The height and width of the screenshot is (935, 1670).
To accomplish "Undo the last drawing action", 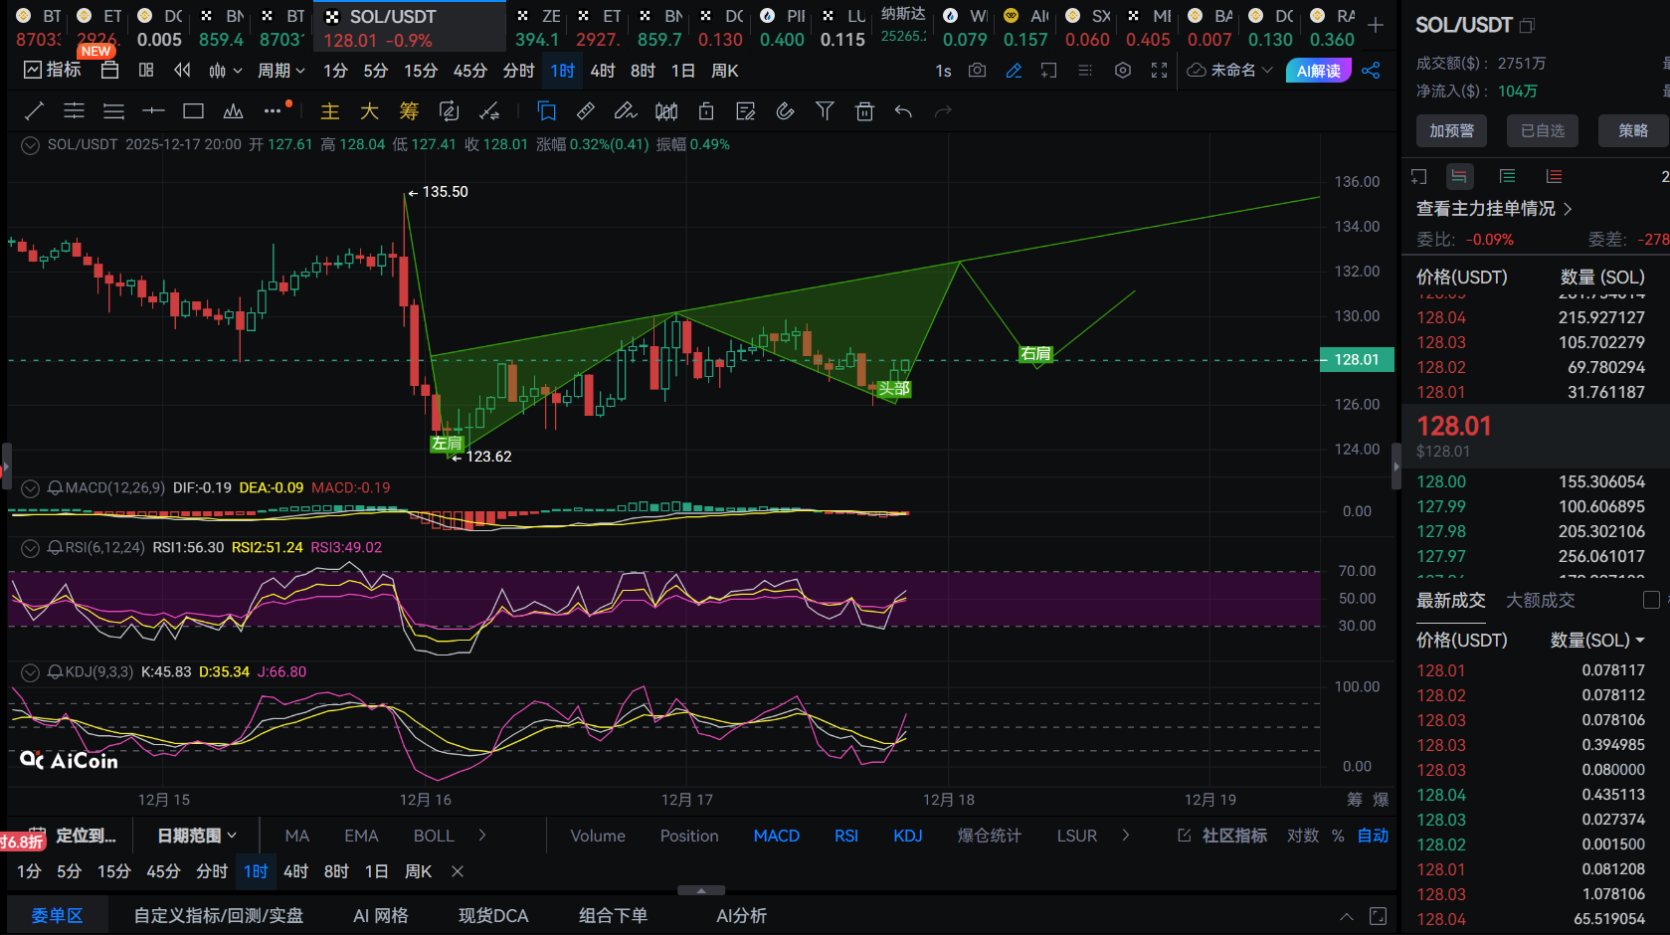I will click(903, 111).
